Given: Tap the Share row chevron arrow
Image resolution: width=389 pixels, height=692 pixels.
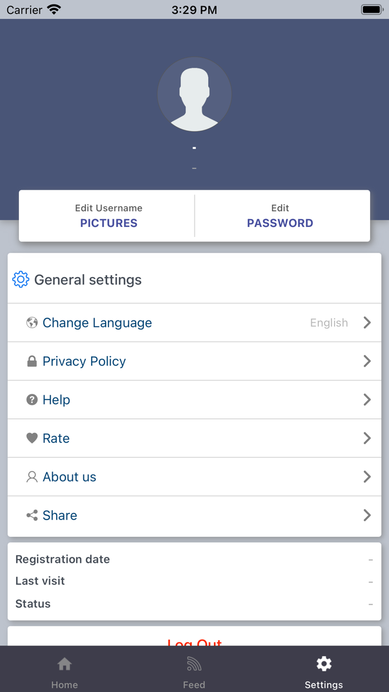Looking at the screenshot, I should [367, 515].
